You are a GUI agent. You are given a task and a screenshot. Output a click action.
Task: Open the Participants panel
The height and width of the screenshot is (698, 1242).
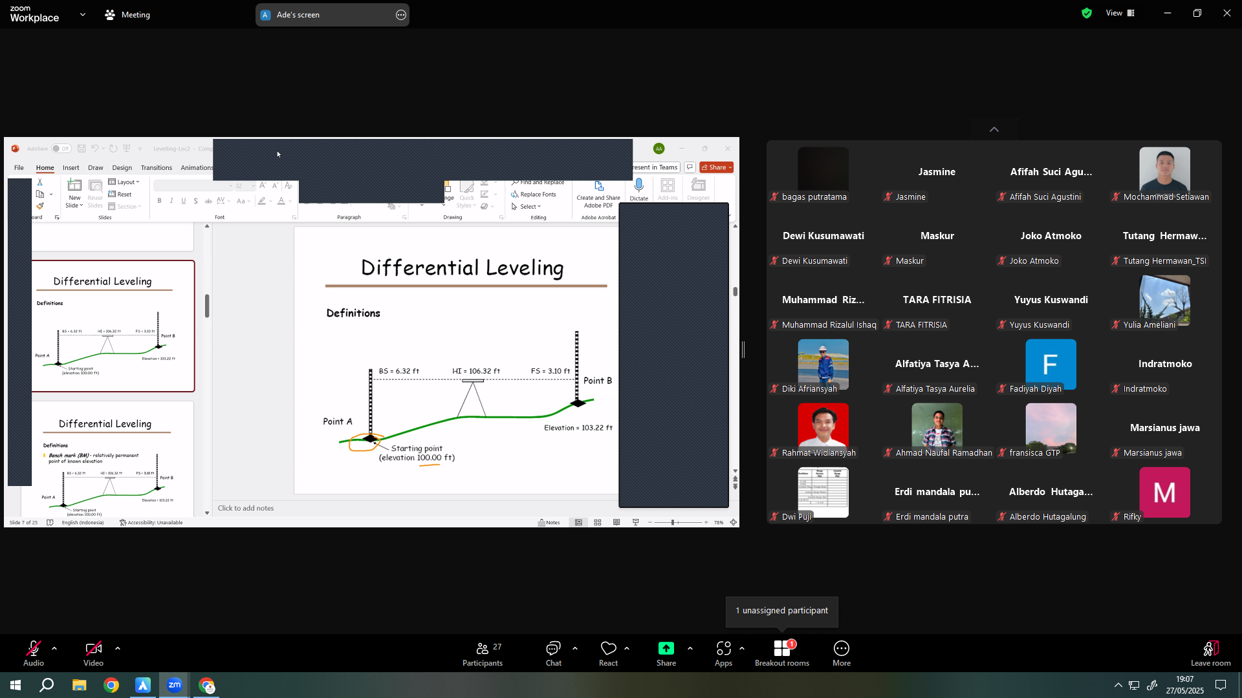pos(483,653)
